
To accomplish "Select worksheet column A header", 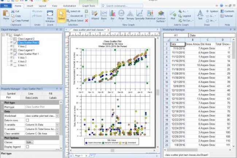I will coord(178,40).
